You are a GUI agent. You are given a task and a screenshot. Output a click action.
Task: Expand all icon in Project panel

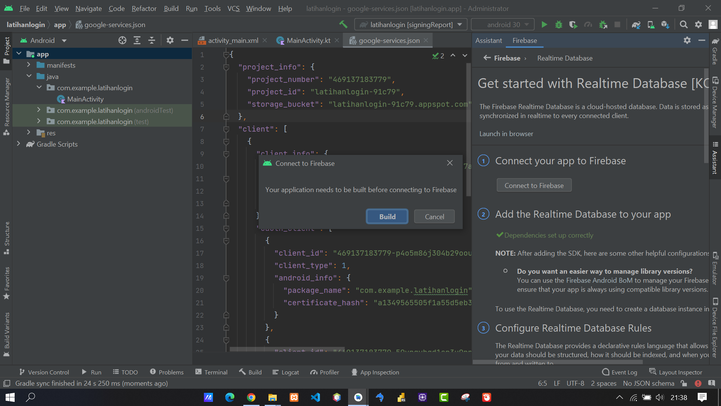pos(137,40)
